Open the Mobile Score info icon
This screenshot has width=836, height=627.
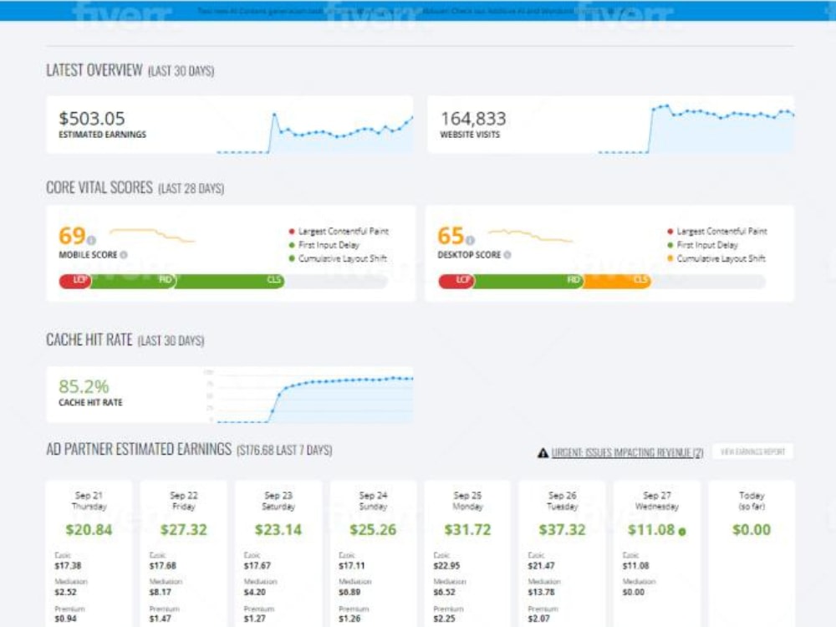click(x=122, y=253)
